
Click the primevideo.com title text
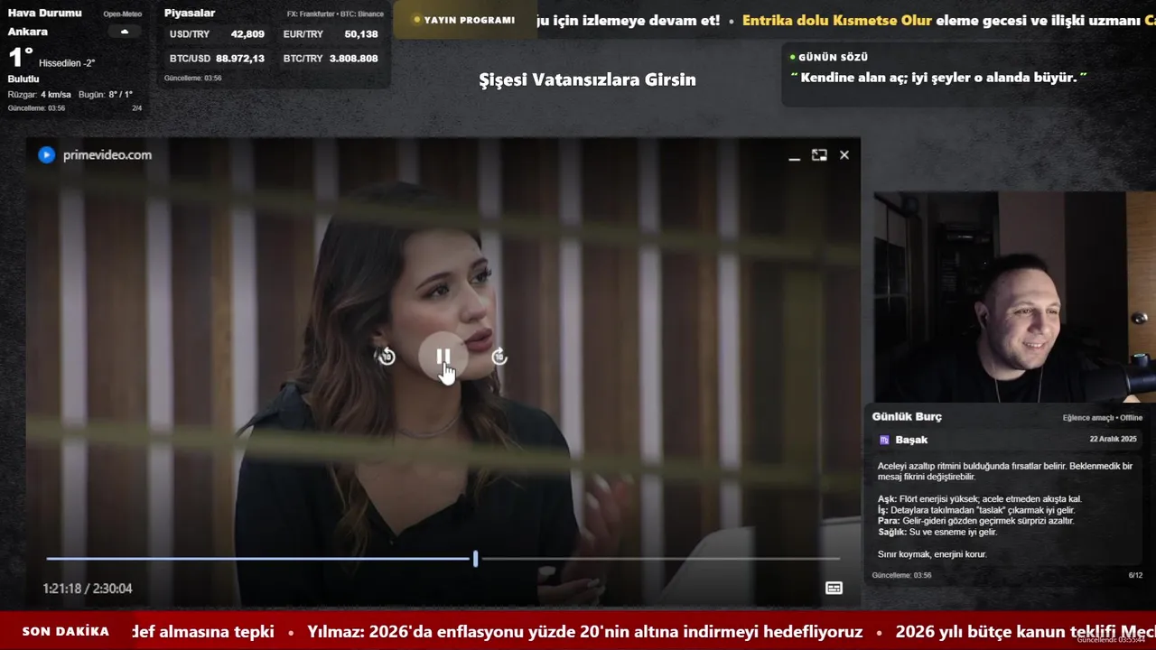pos(107,155)
